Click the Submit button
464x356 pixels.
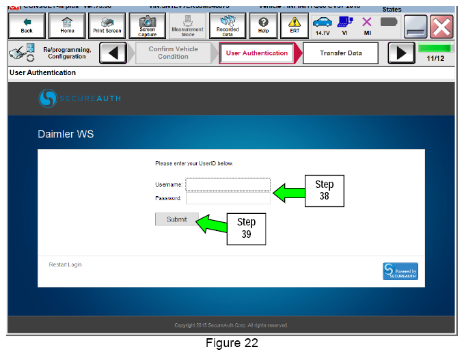pyautogui.click(x=177, y=219)
